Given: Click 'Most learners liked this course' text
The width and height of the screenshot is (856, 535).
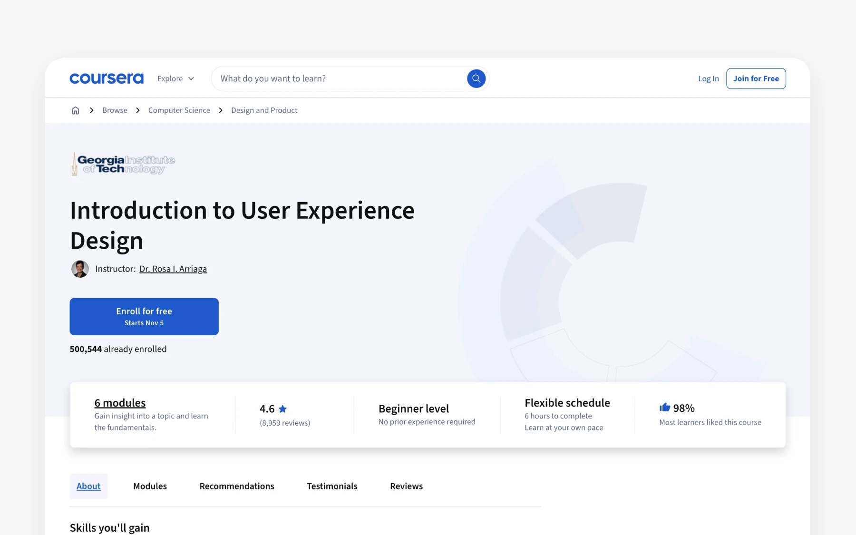Looking at the screenshot, I should [x=710, y=422].
